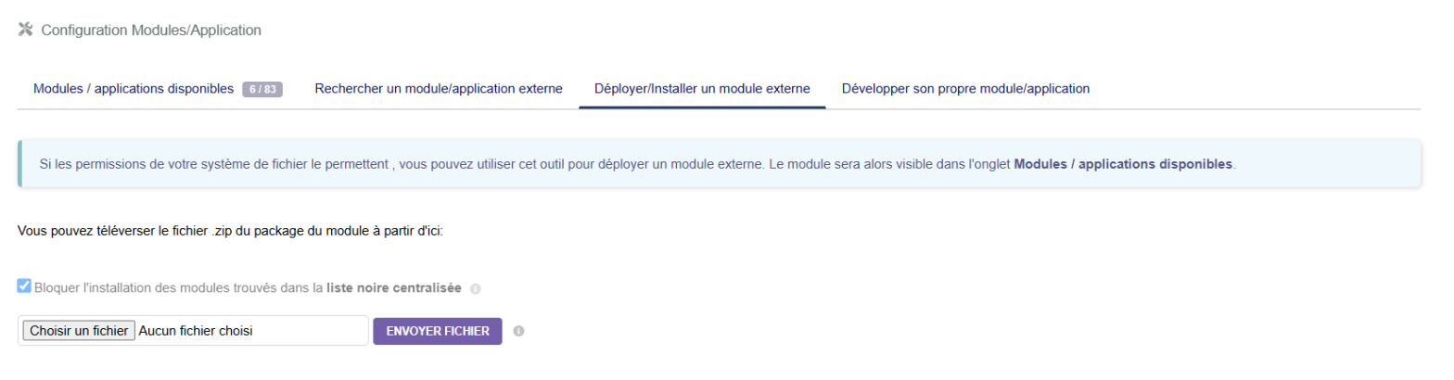Click the bold Modules / applications disponibles text in the info box
Screen dimensions: 1454x380
(1123, 164)
